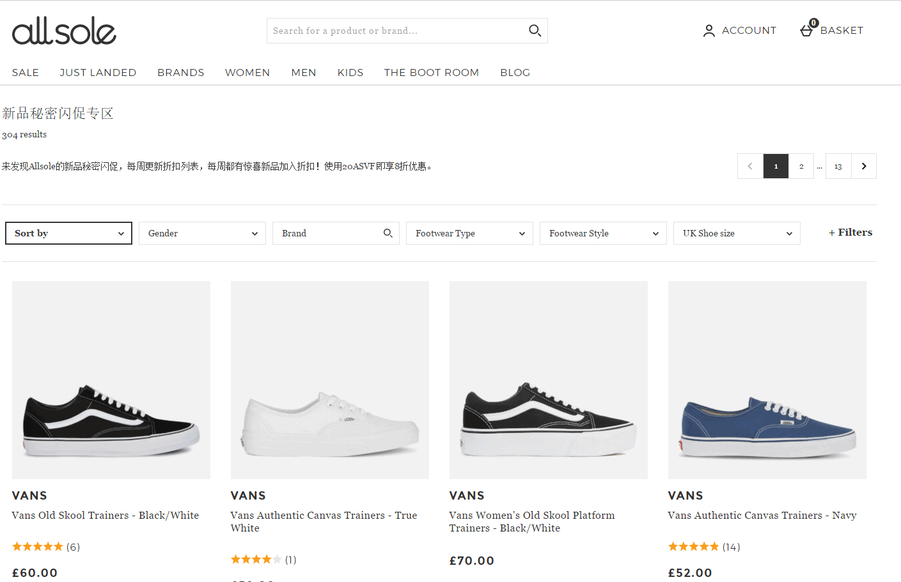The width and height of the screenshot is (901, 582).
Task: Open the MEN menu
Action: pos(304,73)
